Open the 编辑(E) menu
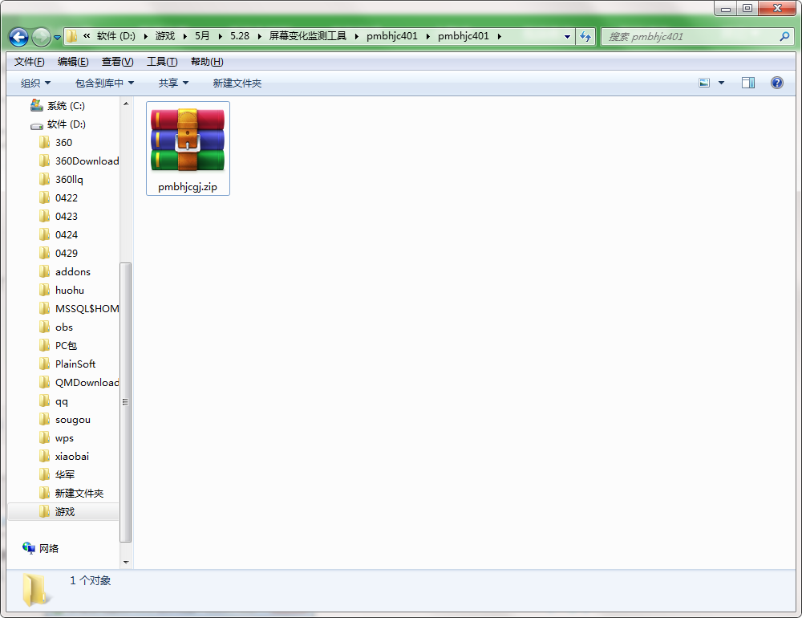Image resolution: width=802 pixels, height=618 pixels. point(73,62)
